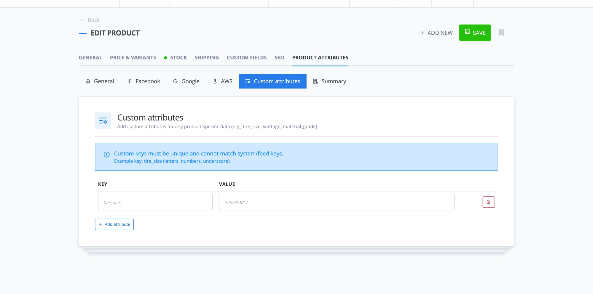Click the 'Example key: tire_size' hint text
593x294 pixels.
pos(172,161)
